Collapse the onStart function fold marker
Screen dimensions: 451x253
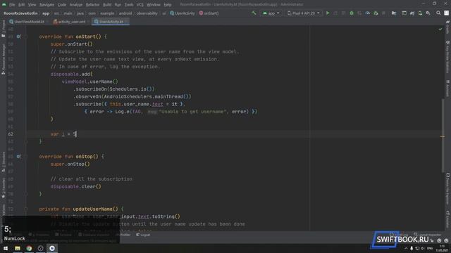coord(25,37)
